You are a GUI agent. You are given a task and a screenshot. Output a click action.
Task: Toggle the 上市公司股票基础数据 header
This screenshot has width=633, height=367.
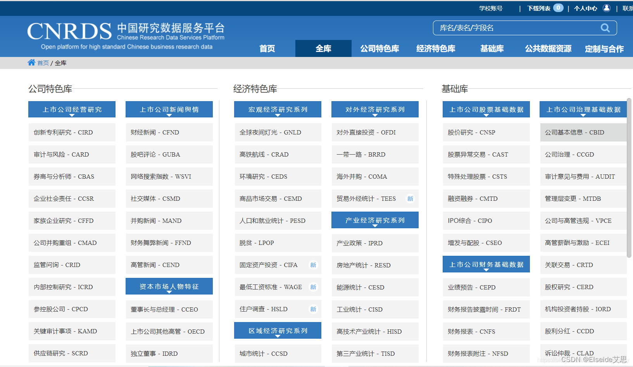[x=486, y=109]
